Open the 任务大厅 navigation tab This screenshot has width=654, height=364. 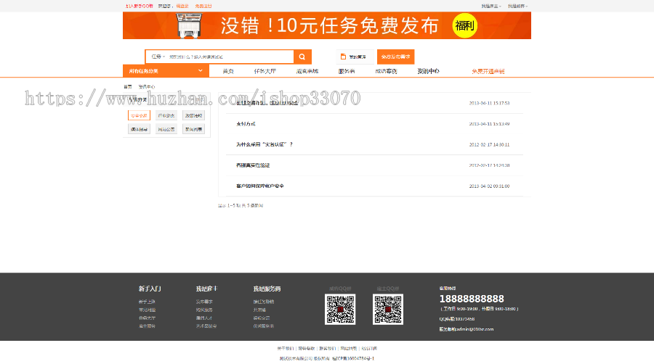tap(265, 71)
